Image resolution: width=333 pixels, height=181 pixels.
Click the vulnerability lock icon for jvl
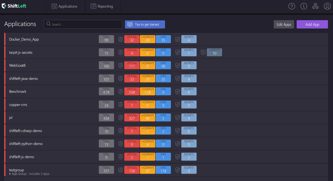click(121, 117)
